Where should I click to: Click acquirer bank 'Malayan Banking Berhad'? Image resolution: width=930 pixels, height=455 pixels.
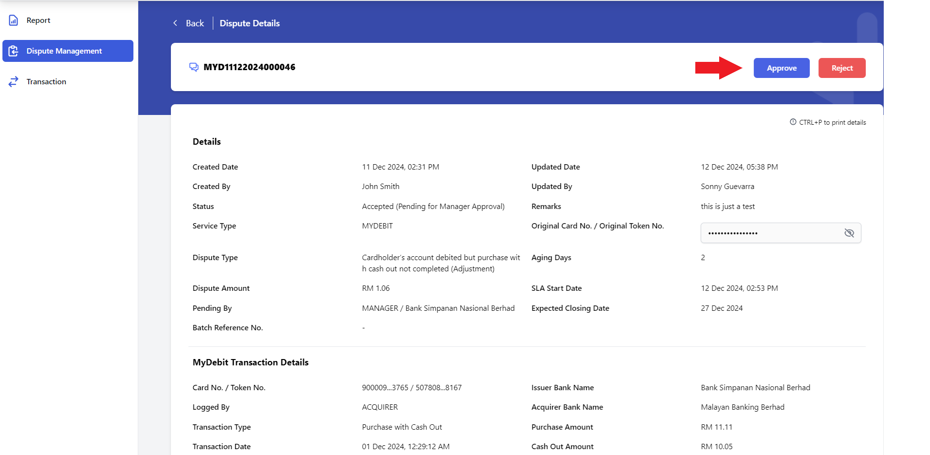click(743, 407)
